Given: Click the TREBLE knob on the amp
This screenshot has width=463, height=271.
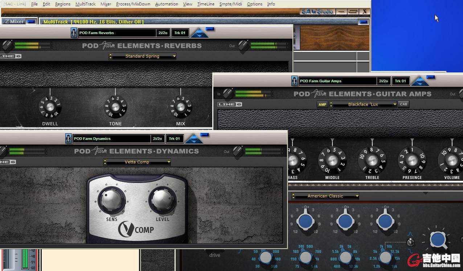Looking at the screenshot, I should [x=372, y=160].
